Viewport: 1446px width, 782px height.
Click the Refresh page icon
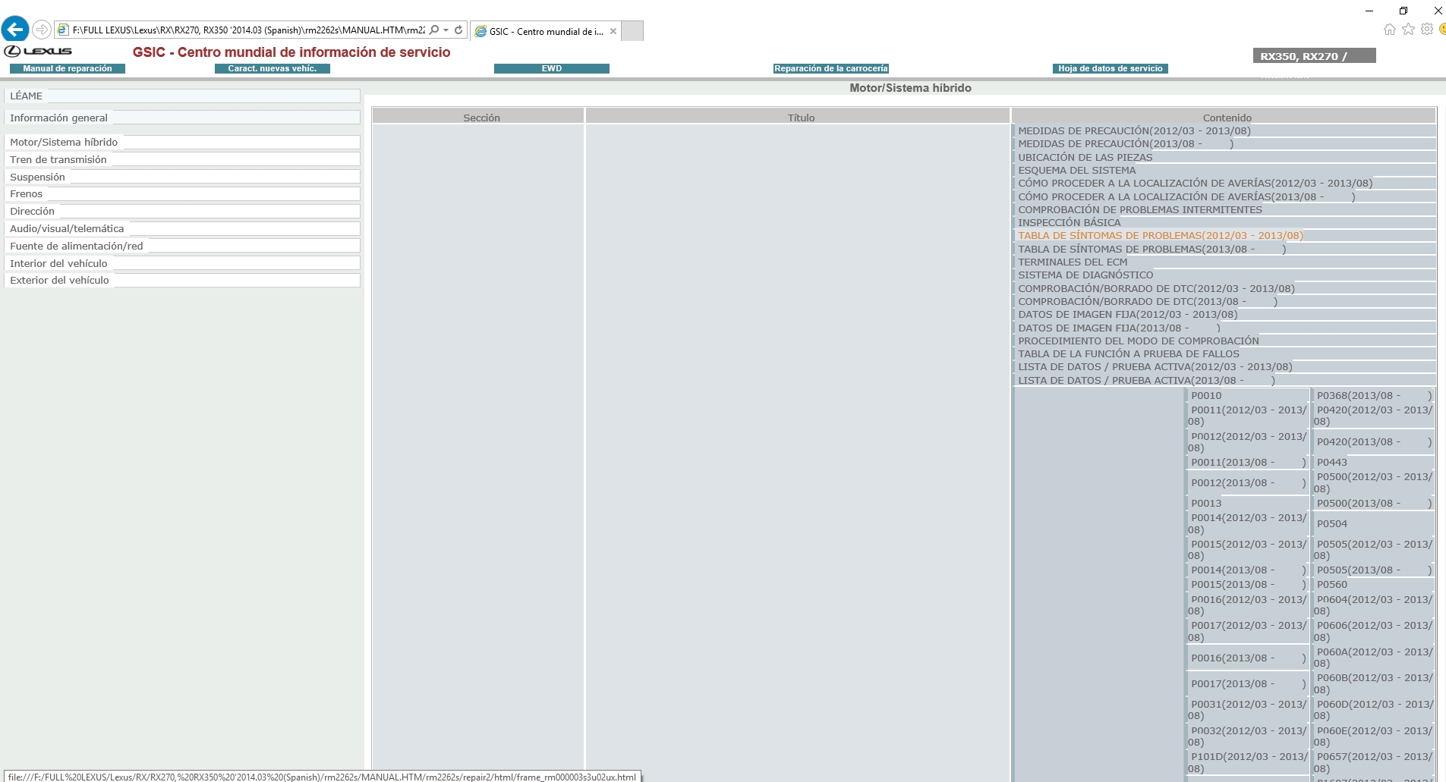[458, 30]
